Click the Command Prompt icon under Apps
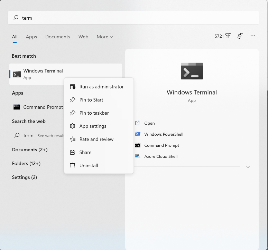 pyautogui.click(x=17, y=107)
